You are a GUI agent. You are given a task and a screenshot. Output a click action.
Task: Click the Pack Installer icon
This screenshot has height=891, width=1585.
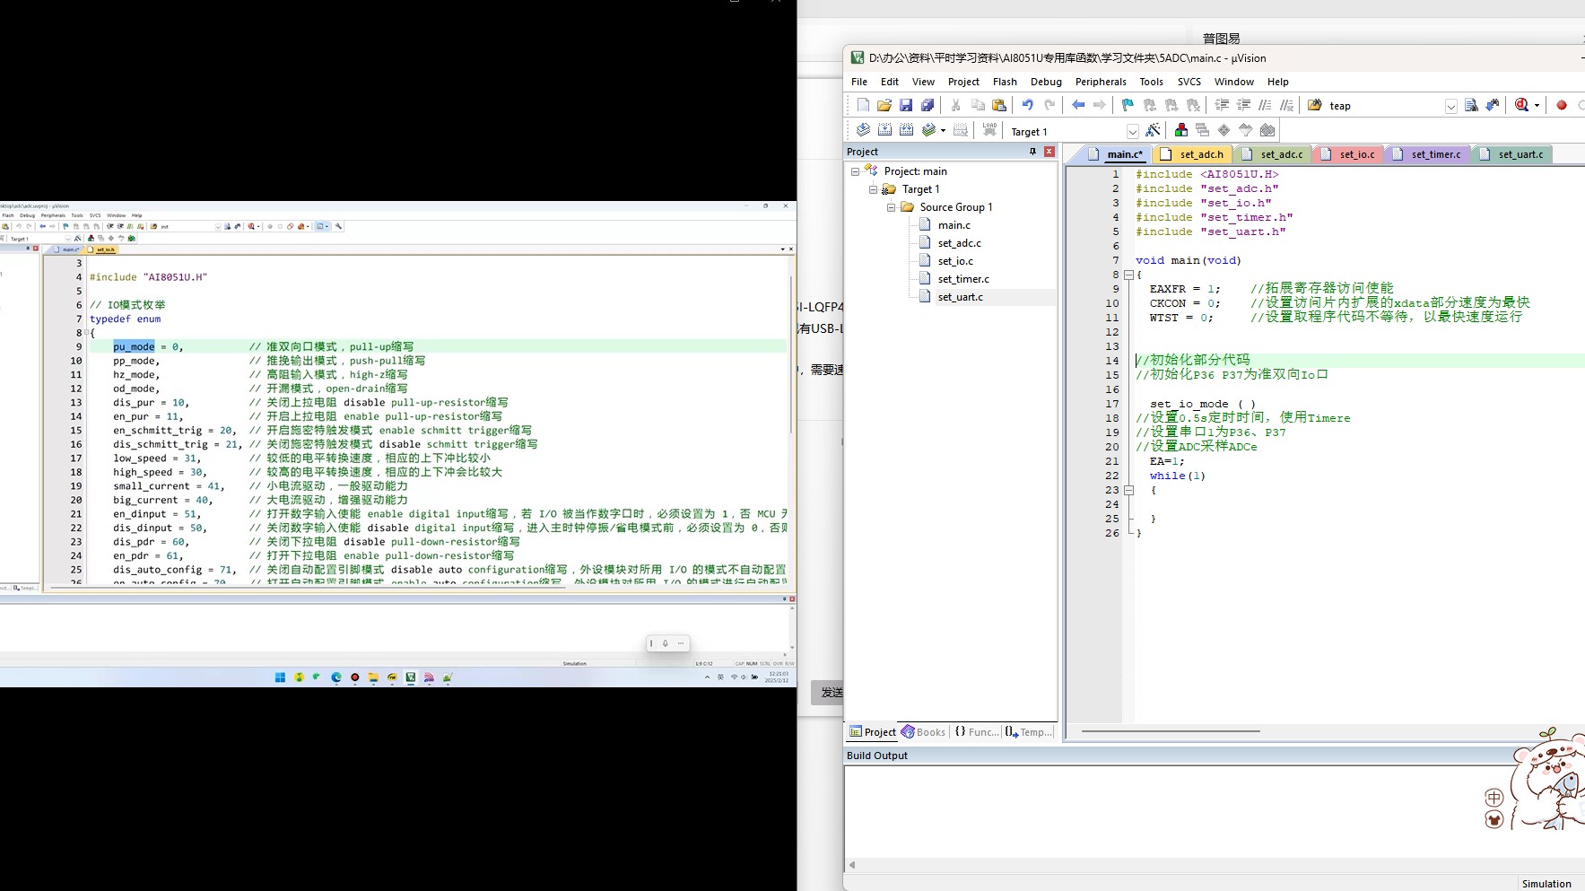pyautogui.click(x=1267, y=130)
